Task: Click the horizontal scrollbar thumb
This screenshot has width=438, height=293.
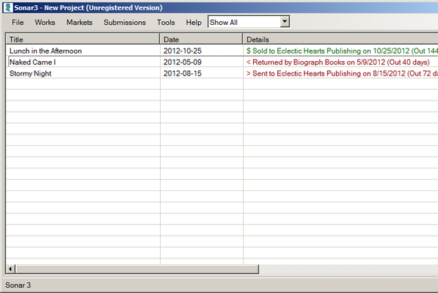Action: click(x=137, y=269)
